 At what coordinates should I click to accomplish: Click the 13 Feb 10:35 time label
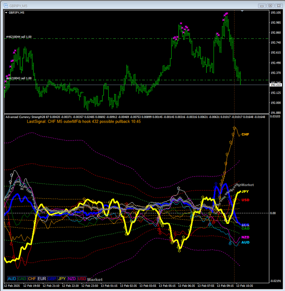tap(245, 286)
